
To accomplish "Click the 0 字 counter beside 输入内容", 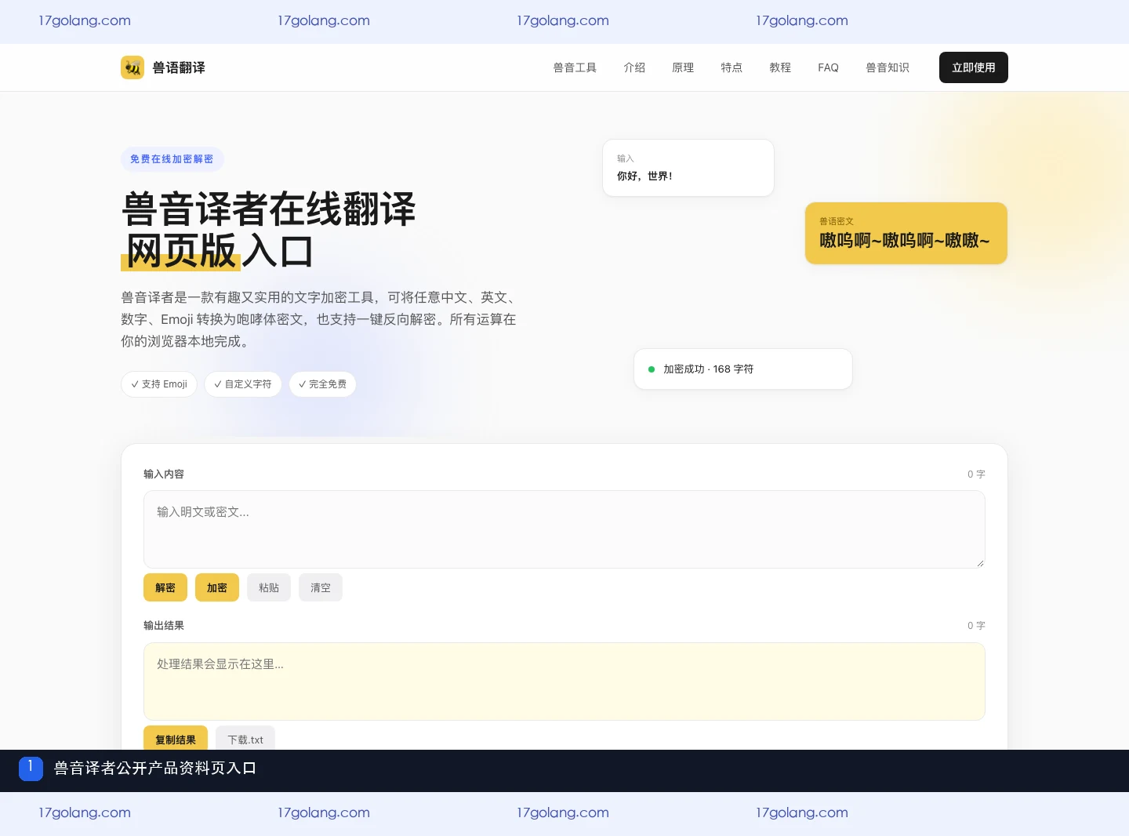I will click(976, 474).
